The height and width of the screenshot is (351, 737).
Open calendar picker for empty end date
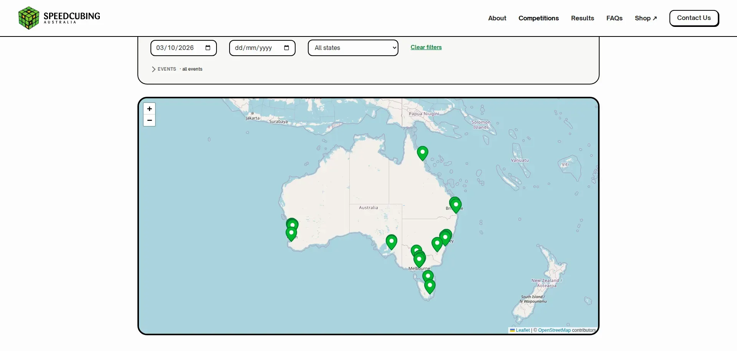[286, 48]
